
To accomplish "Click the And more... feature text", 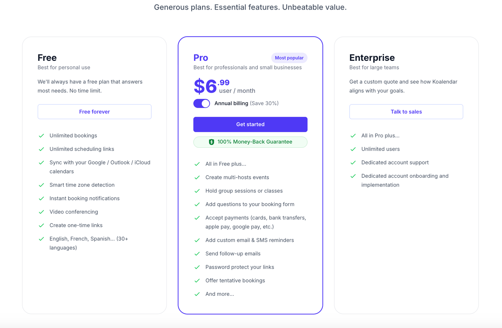I will [219, 294].
